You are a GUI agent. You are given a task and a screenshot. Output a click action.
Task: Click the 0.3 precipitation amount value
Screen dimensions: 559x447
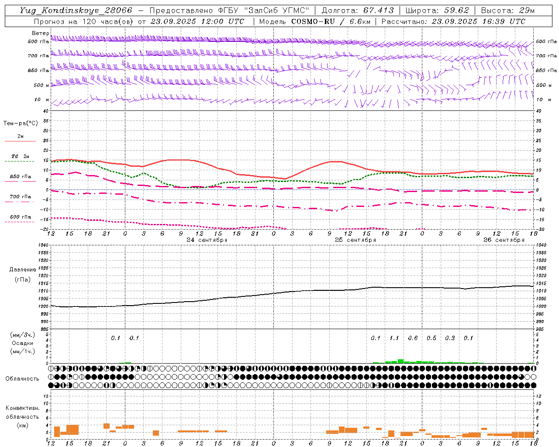click(450, 338)
